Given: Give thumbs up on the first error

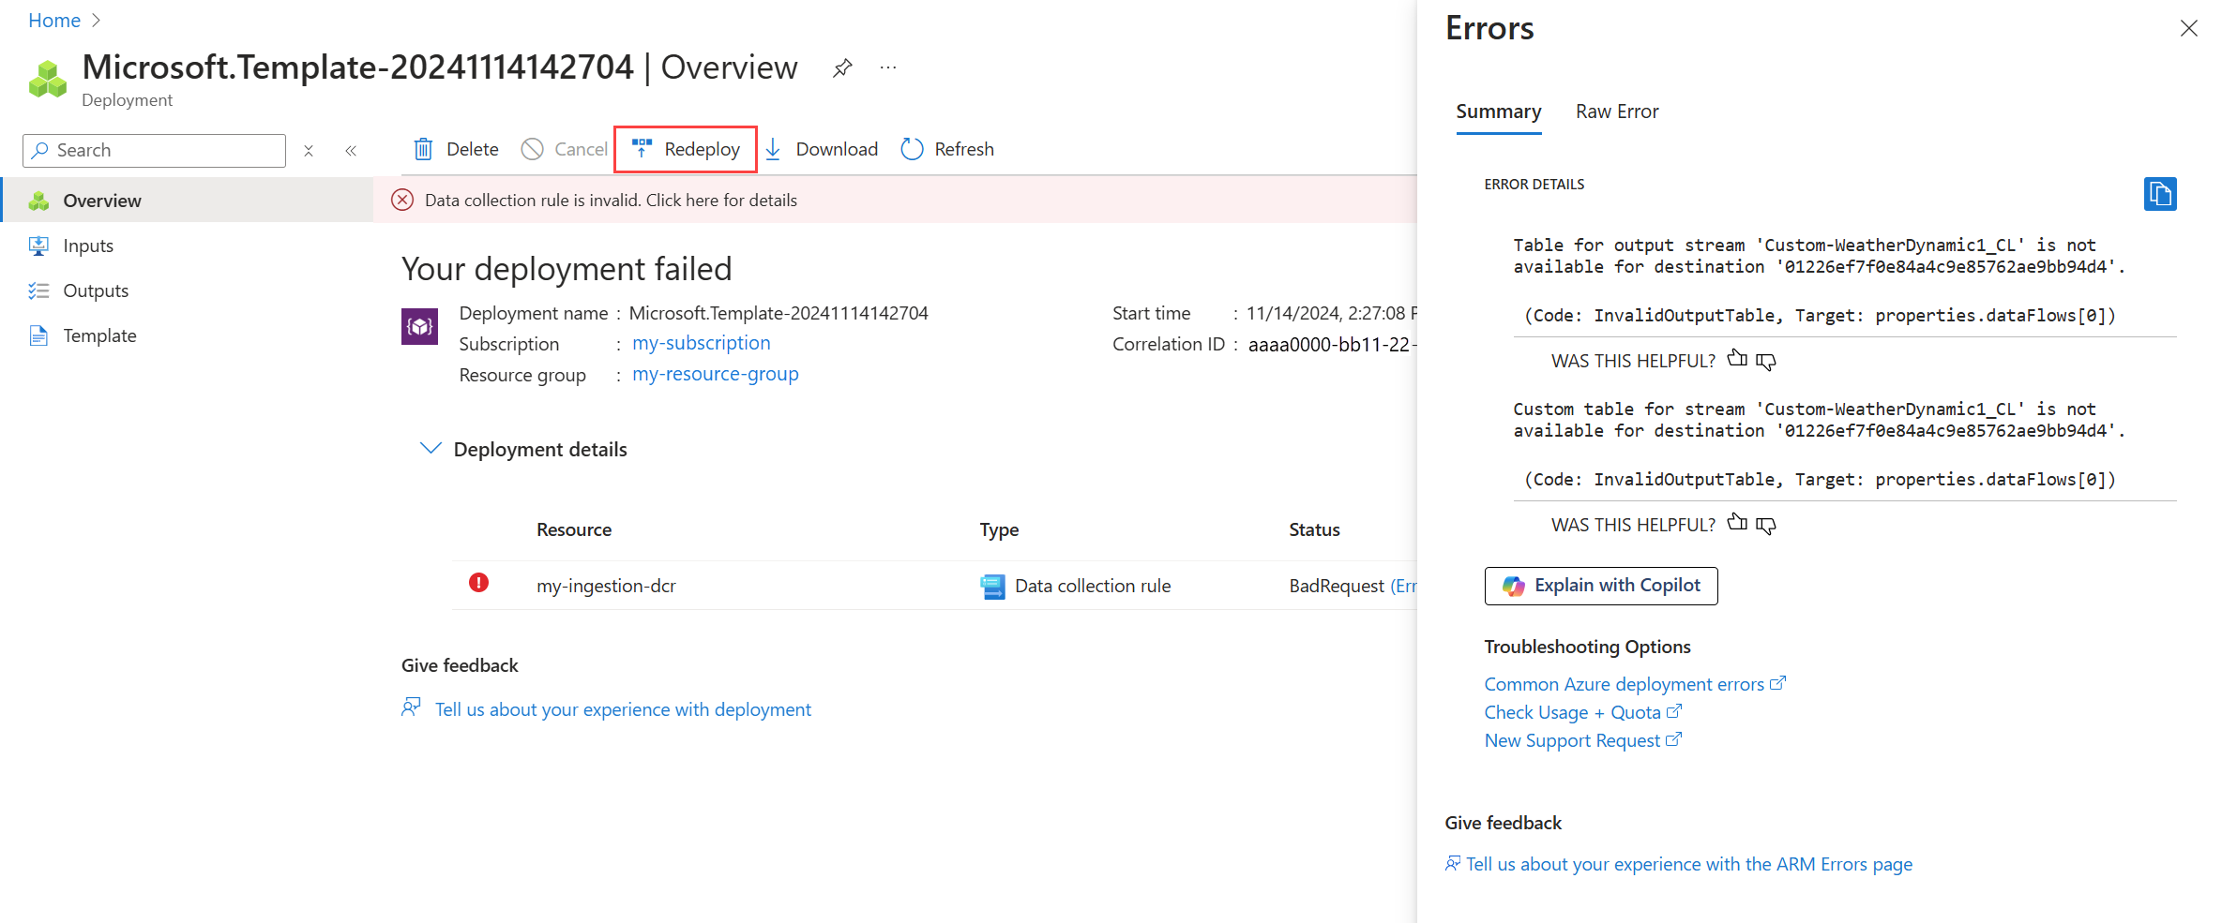Looking at the screenshot, I should [x=1736, y=359].
